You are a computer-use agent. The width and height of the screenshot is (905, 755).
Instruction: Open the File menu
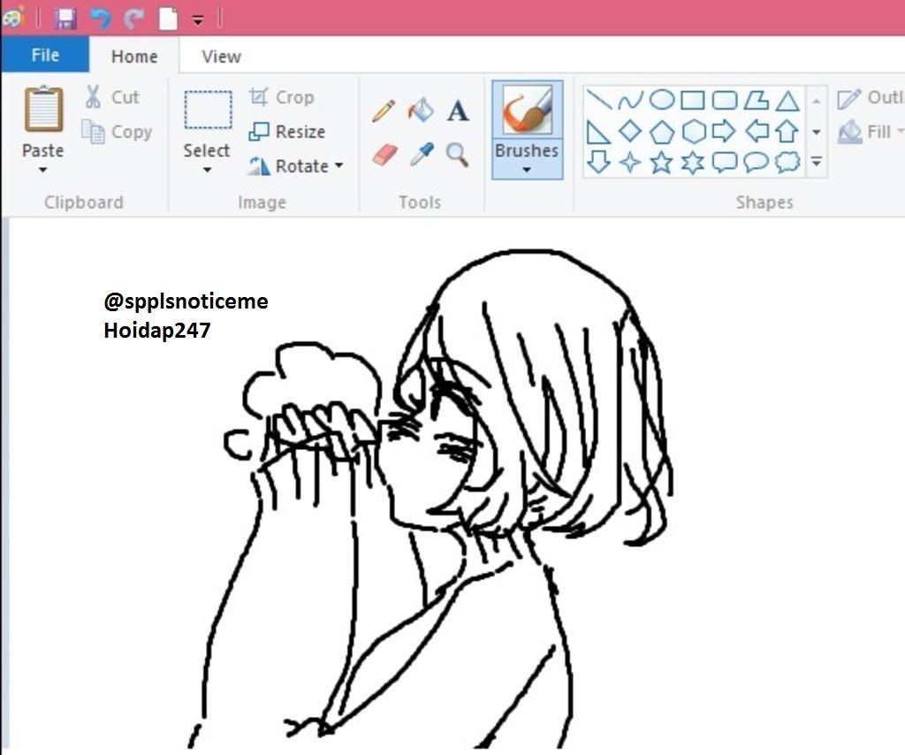(x=44, y=55)
